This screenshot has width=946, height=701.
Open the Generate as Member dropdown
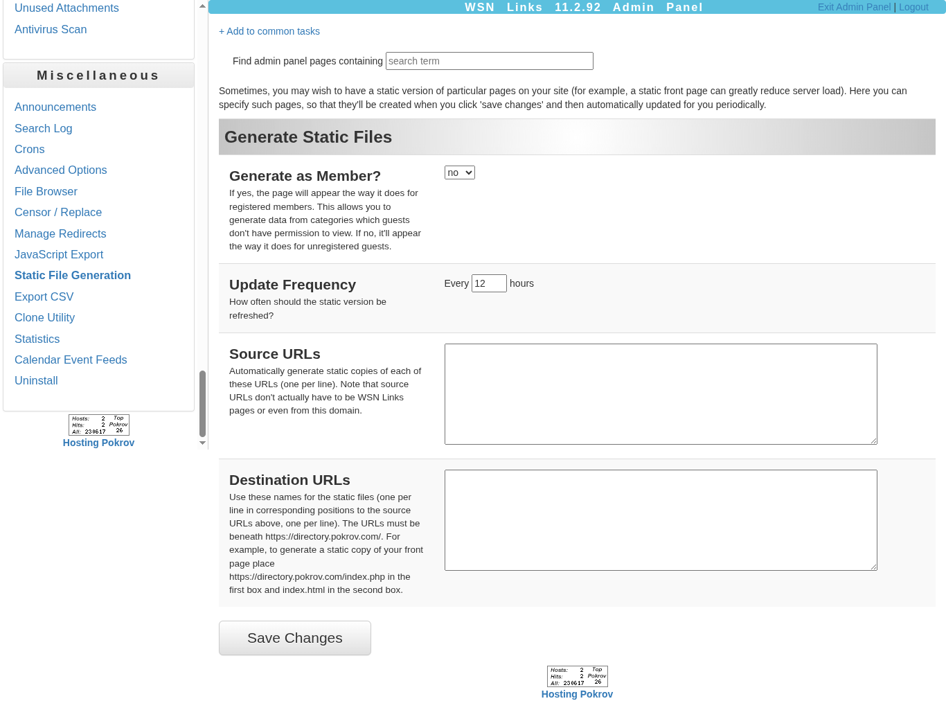[x=459, y=172]
